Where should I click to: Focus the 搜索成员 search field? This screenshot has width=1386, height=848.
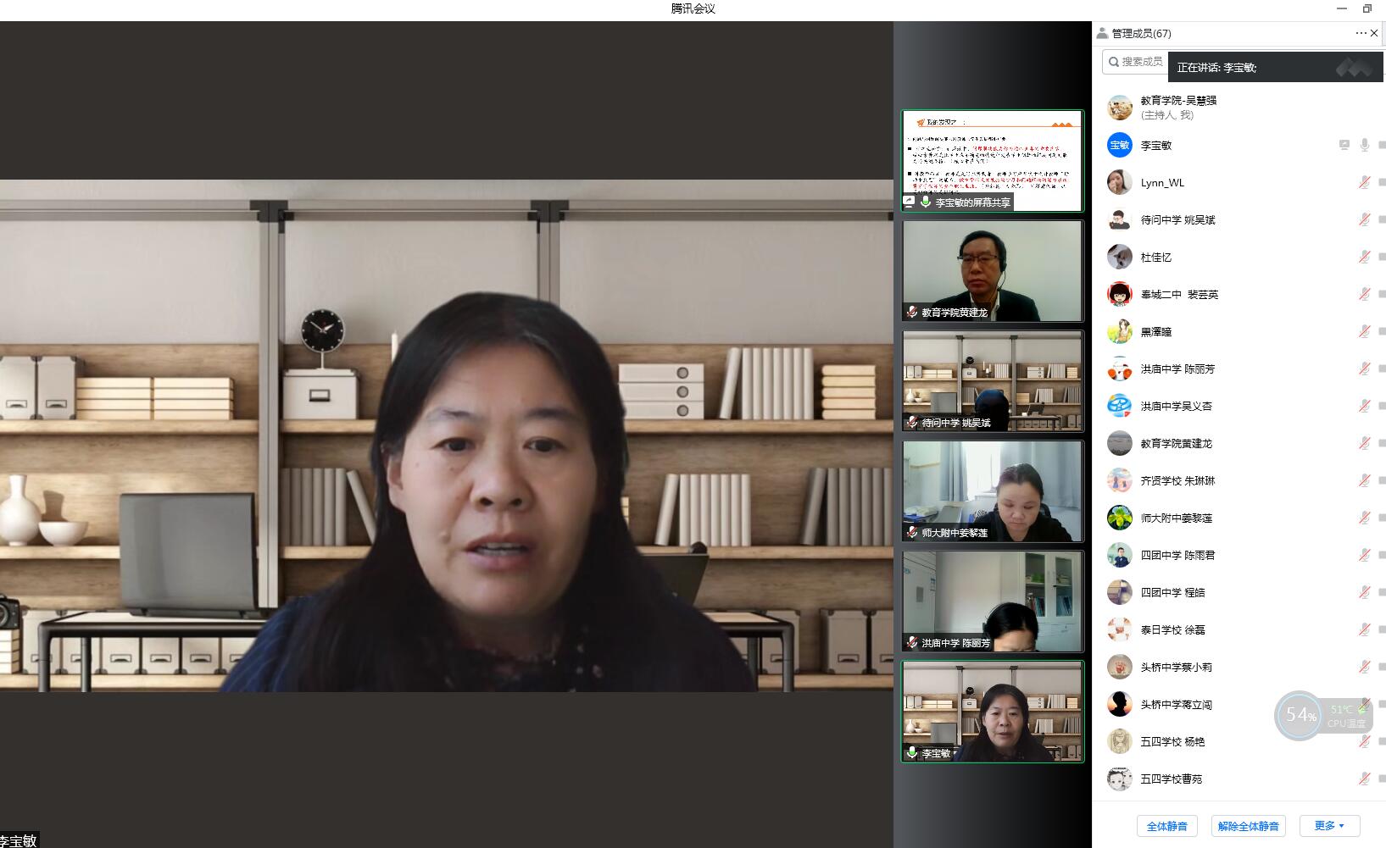tap(1136, 62)
